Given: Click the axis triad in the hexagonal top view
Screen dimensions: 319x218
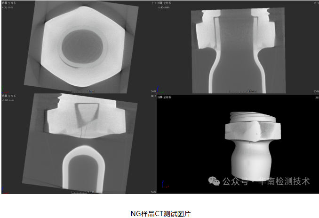Looking at the screenshot, I should click(x=5, y=90).
